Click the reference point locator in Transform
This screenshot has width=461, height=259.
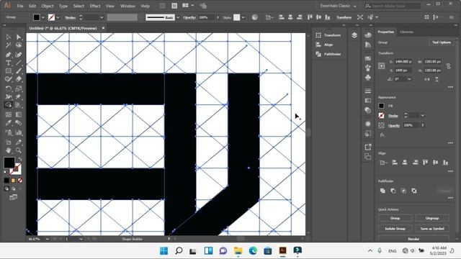click(381, 65)
